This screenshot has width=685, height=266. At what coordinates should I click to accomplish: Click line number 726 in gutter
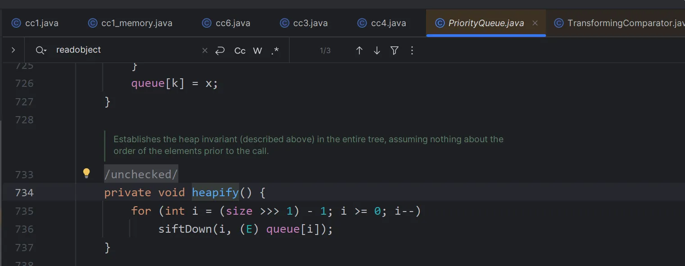[x=24, y=83]
